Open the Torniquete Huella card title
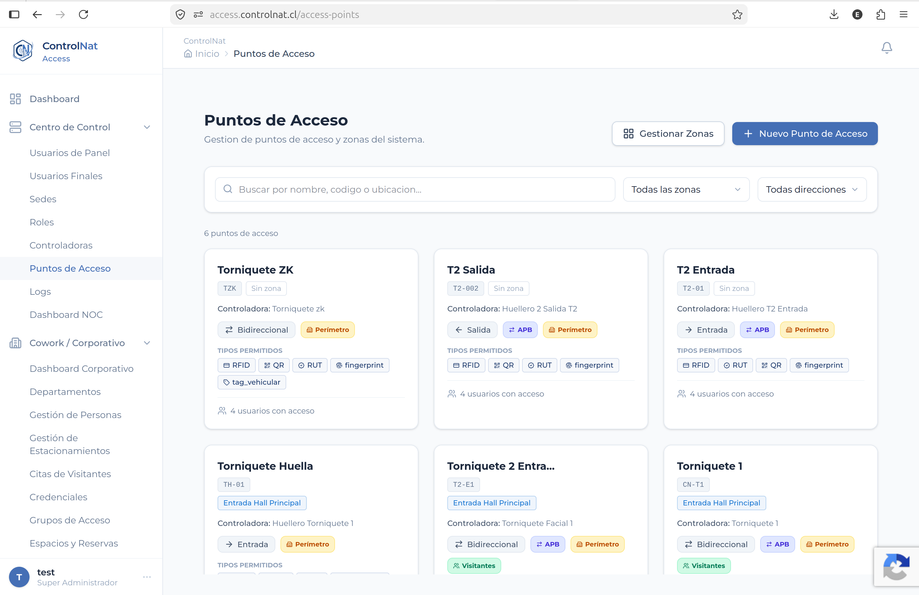Viewport: 919px width, 595px height. [x=265, y=466]
